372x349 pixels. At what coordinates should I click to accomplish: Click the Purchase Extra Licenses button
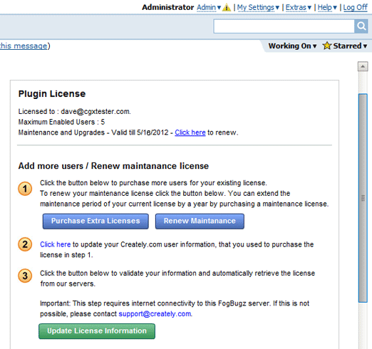click(95, 221)
